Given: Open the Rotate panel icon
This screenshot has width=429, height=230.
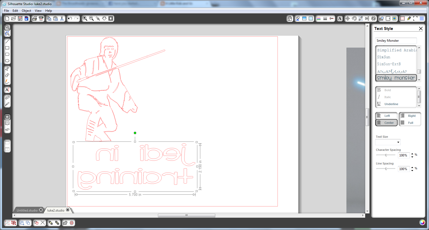Looking at the screenshot, I should click(x=354, y=18).
